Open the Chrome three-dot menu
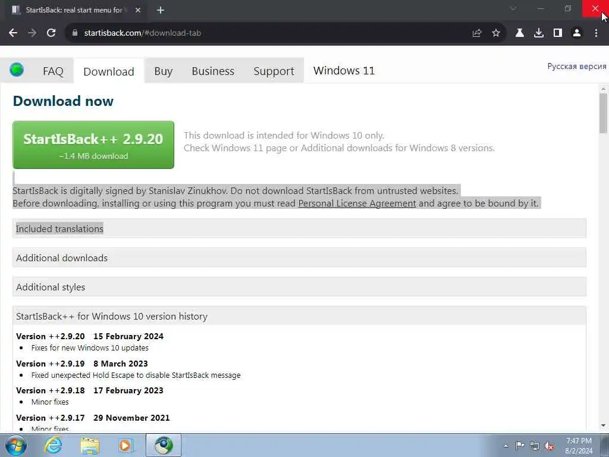This screenshot has width=609, height=457. pos(596,33)
